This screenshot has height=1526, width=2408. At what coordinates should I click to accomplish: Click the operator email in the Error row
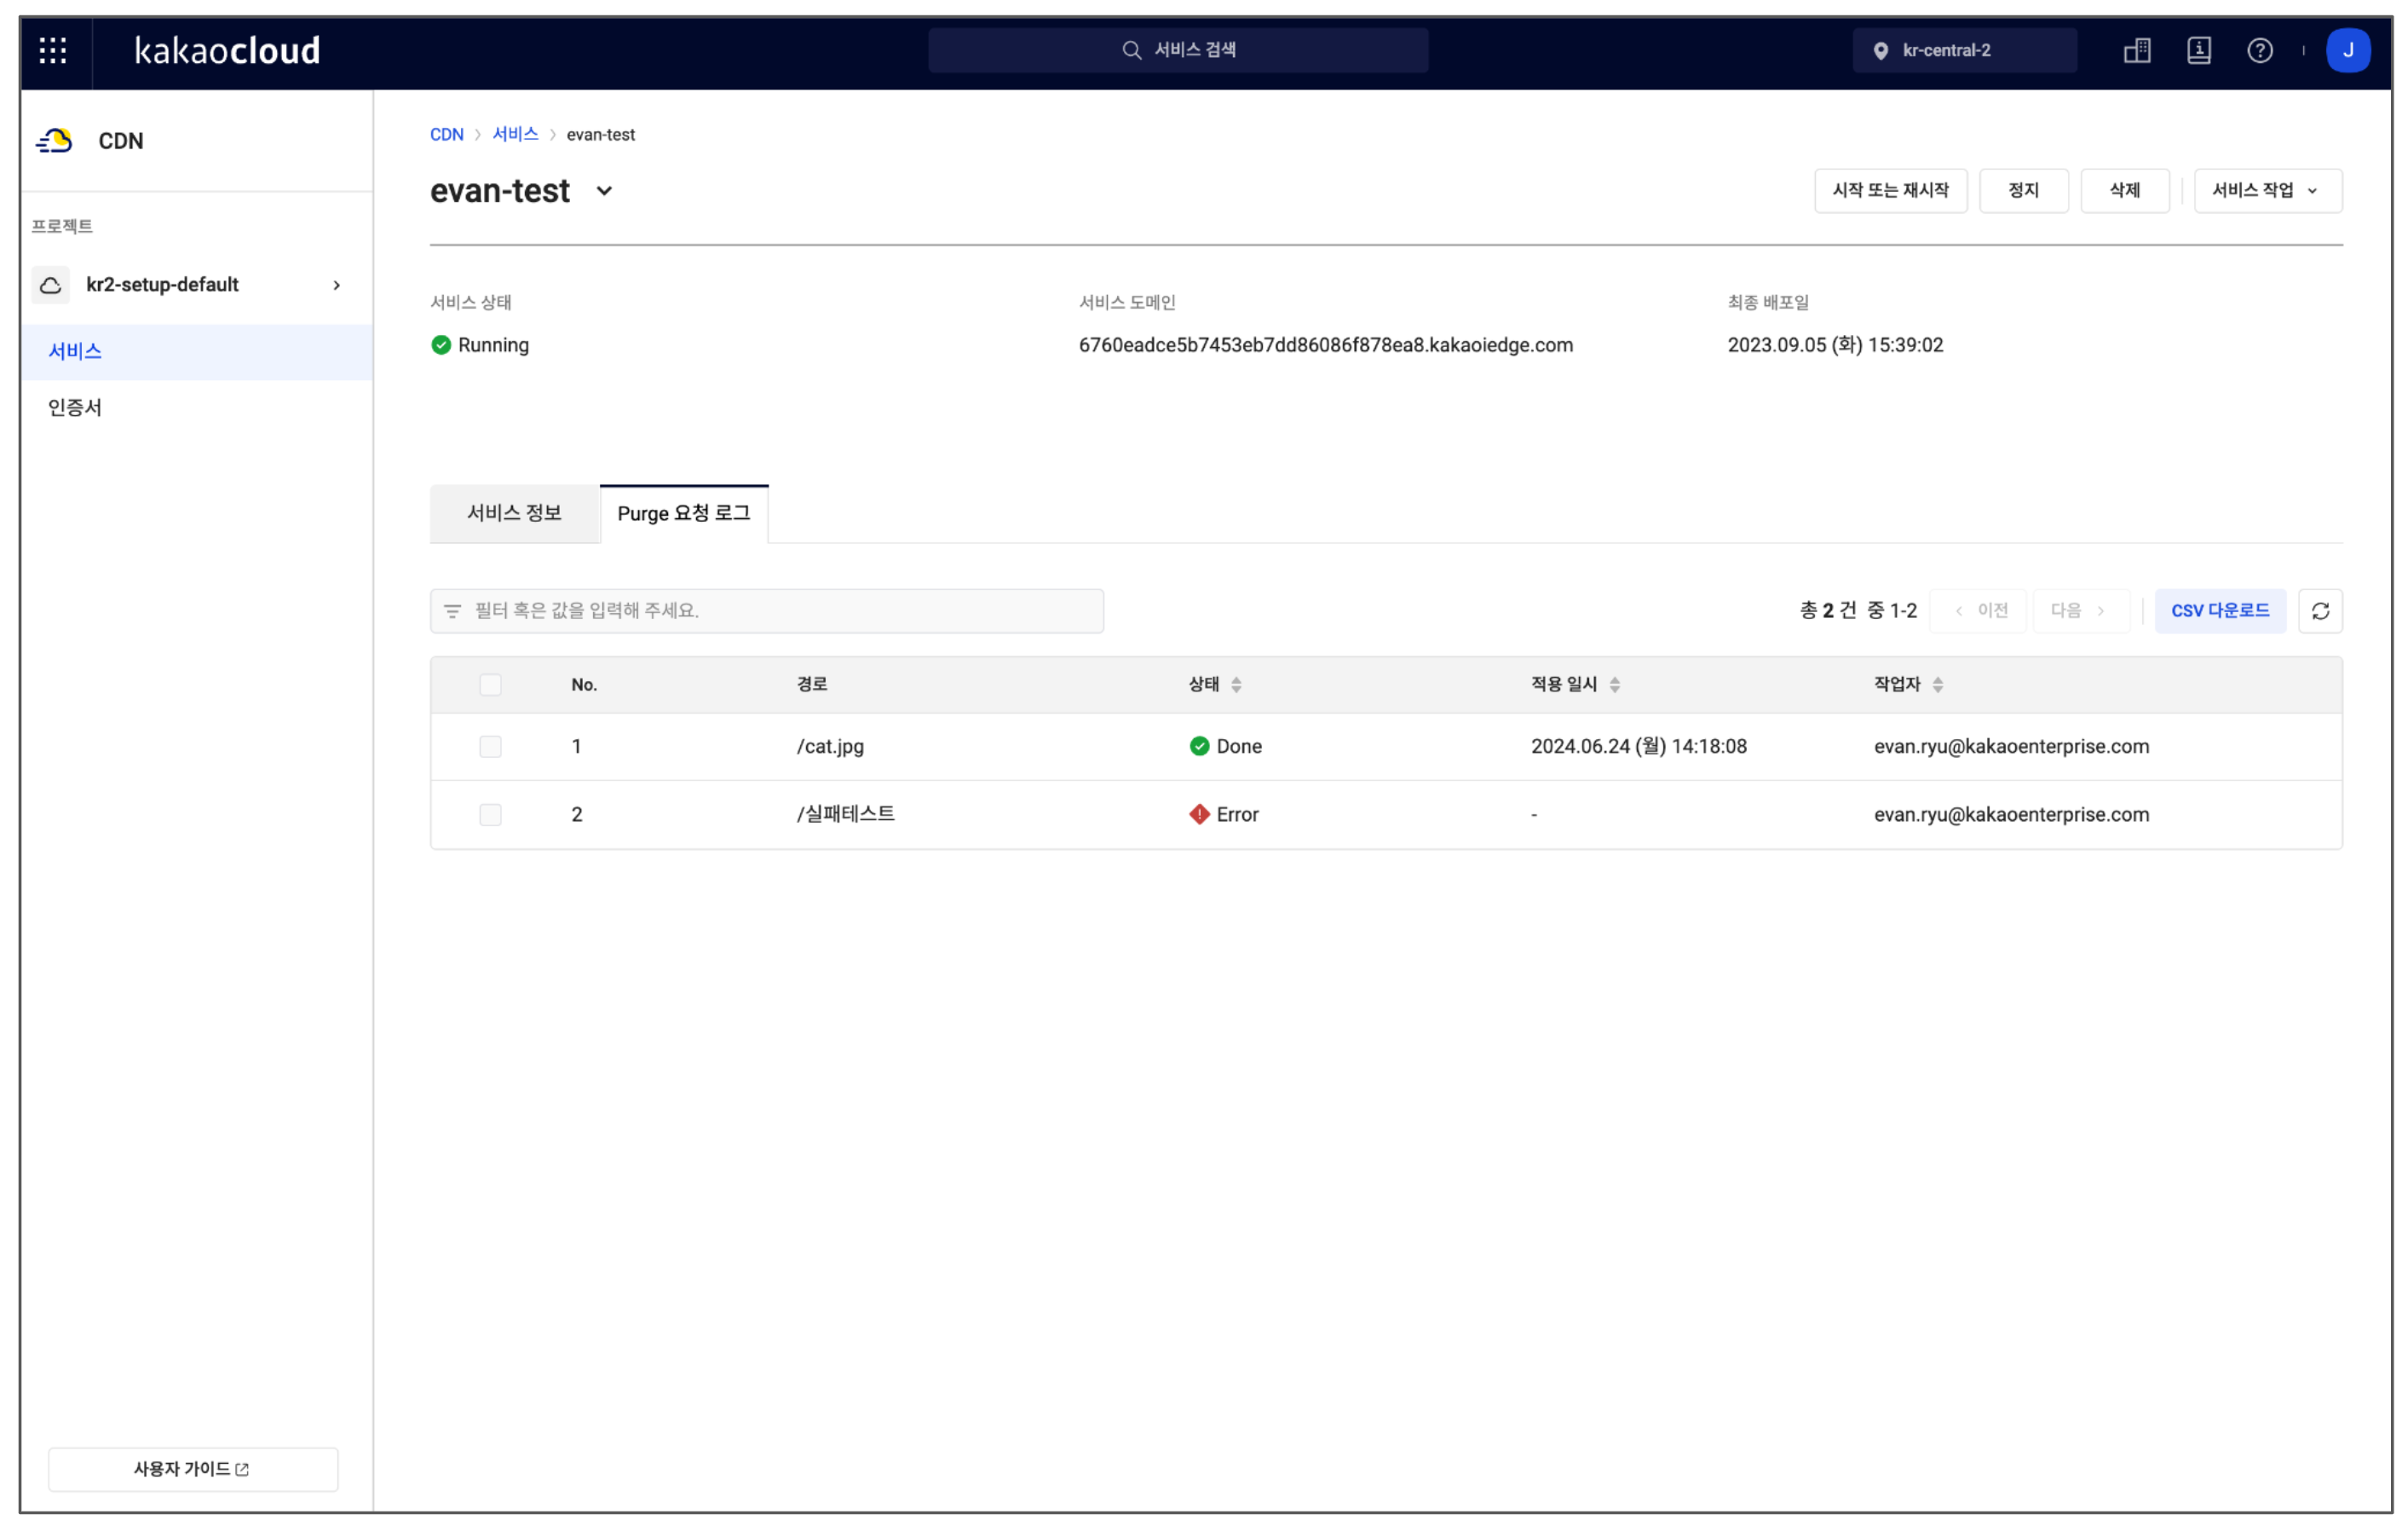[2011, 814]
